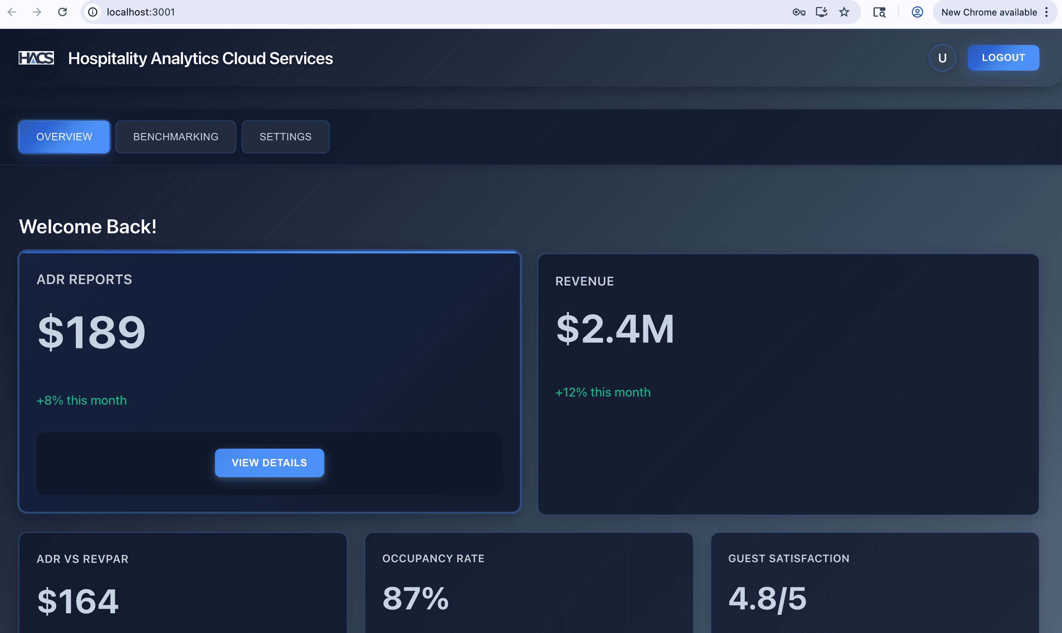Click the HACS logo icon
Image resolution: width=1062 pixels, height=633 pixels.
coord(36,57)
